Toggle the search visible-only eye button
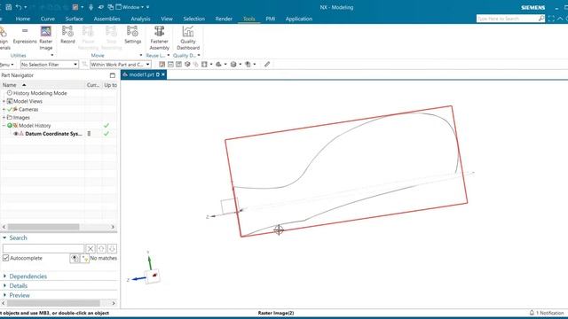The width and height of the screenshot is (568, 319). [x=75, y=258]
